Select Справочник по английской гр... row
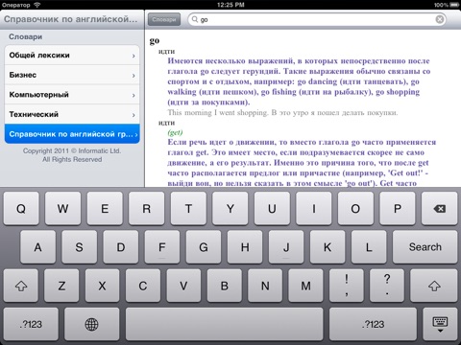 click(72, 134)
